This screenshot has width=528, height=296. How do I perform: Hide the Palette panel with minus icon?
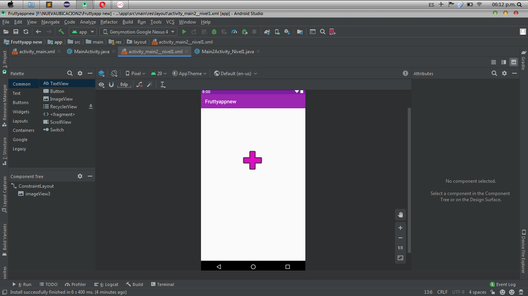coord(90,73)
